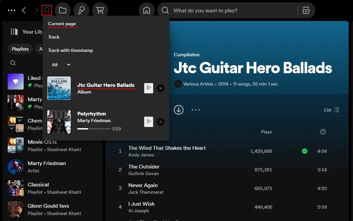This screenshot has height=221, width=353.
Task: Choose Track bookmark option
Action: click(x=54, y=37)
